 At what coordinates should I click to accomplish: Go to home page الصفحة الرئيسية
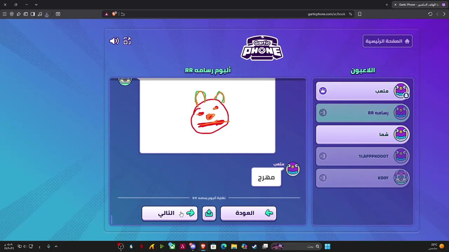[x=388, y=41]
